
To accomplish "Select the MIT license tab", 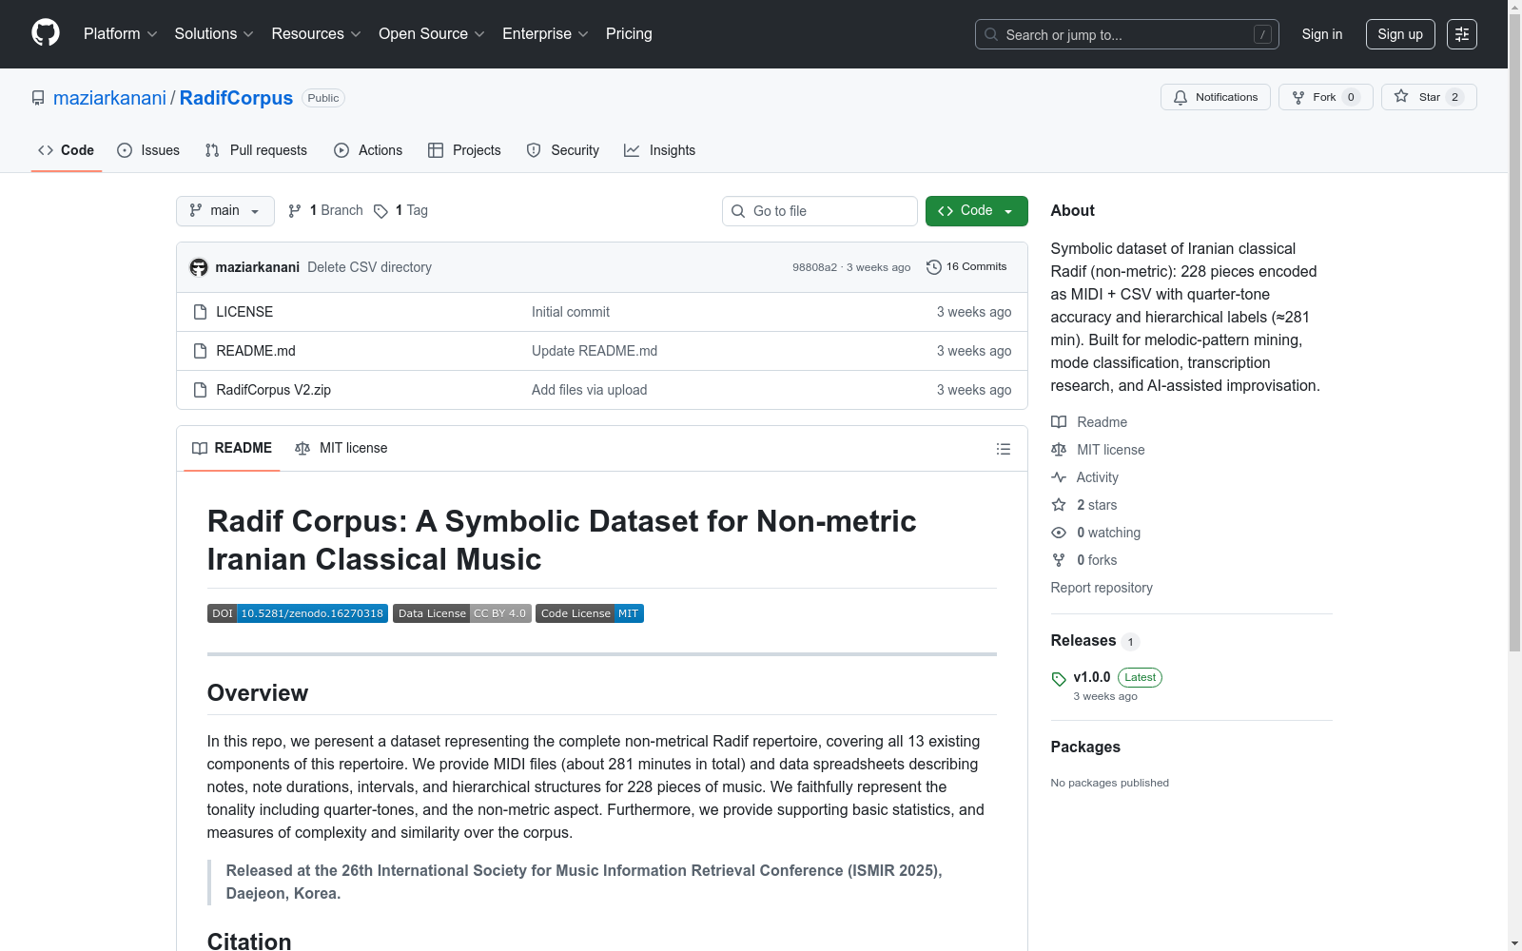I will click(341, 448).
